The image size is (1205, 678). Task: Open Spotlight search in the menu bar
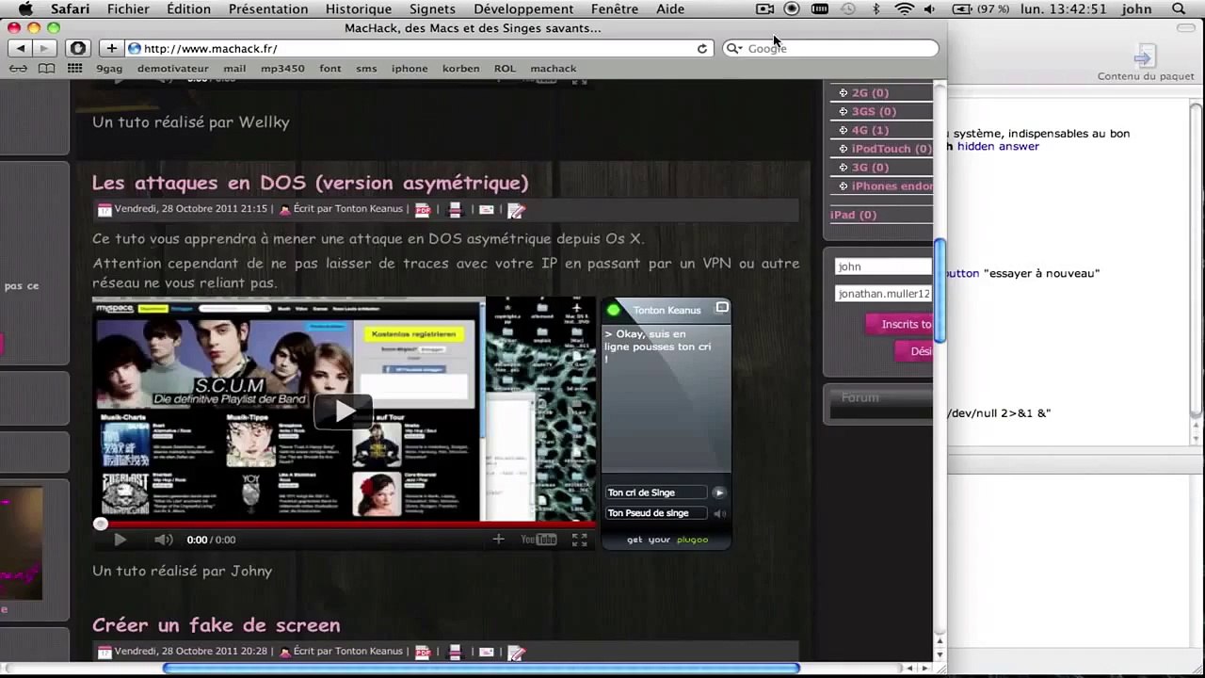click(x=1178, y=9)
